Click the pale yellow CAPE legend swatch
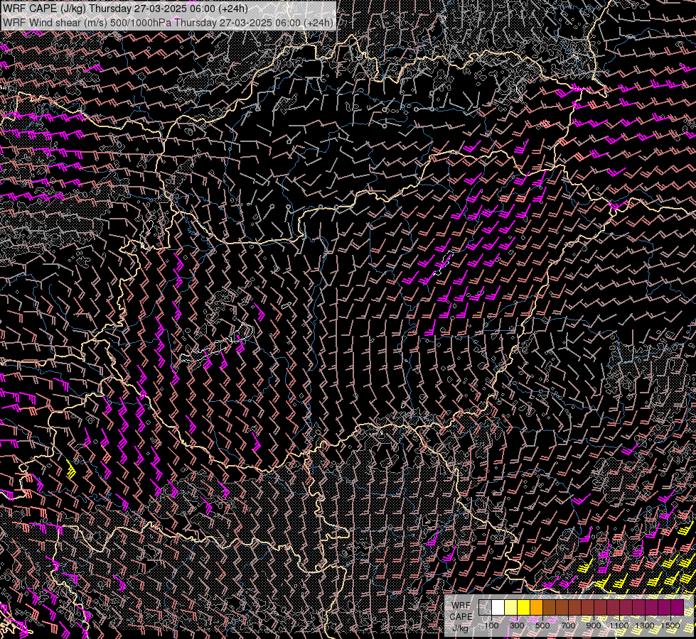The width and height of the screenshot is (696, 639). tap(511, 607)
